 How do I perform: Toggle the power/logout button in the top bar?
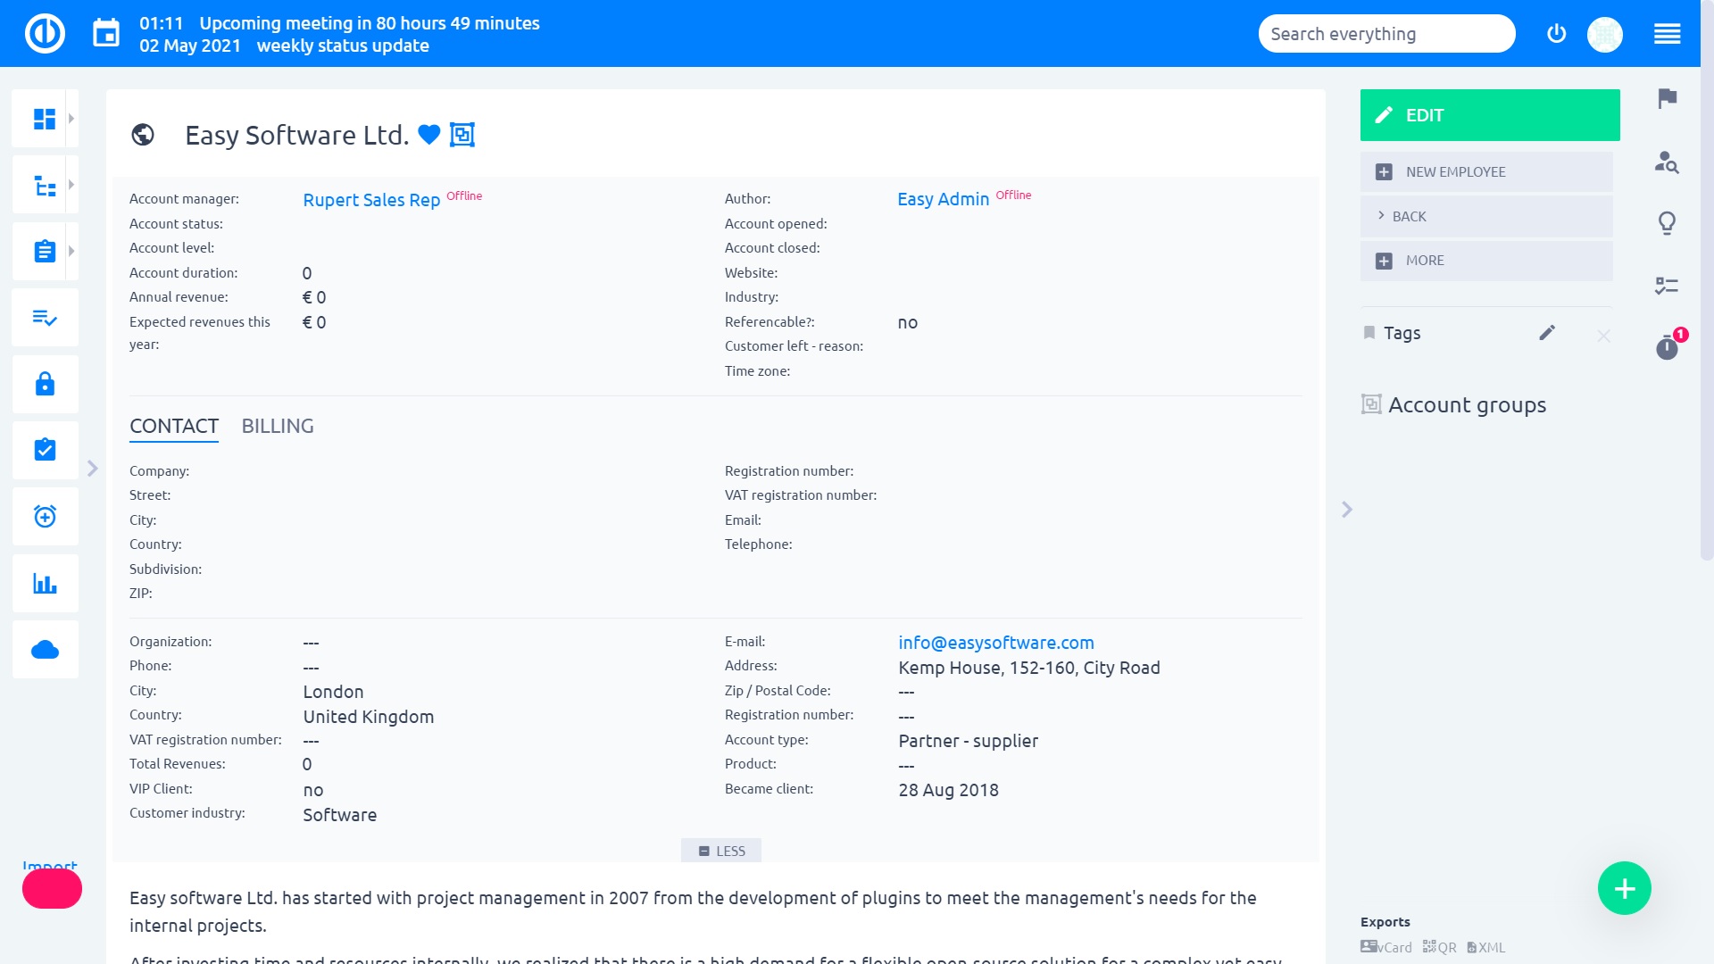pos(1555,33)
